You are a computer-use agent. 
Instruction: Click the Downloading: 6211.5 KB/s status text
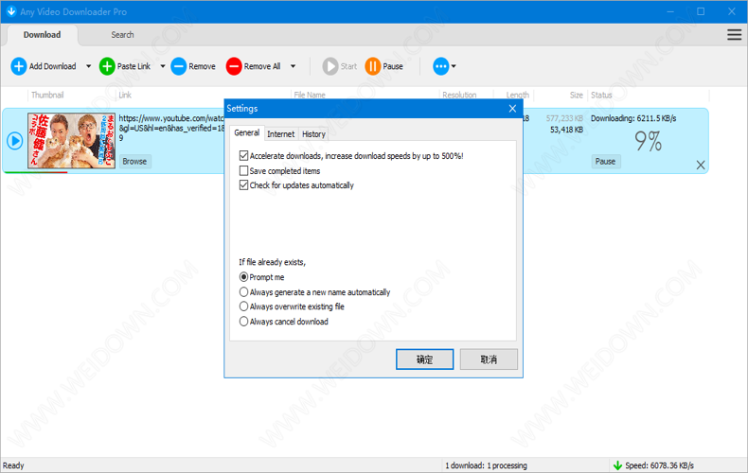point(633,118)
